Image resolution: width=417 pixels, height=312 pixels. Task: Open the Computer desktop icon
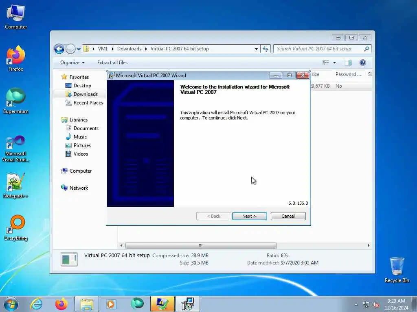tap(16, 17)
